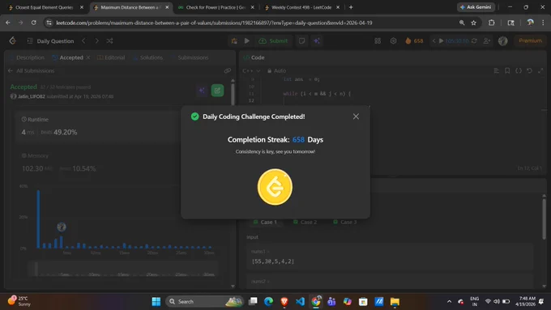Go to the previous question arrow
The width and height of the screenshot is (551, 310).
(83, 41)
